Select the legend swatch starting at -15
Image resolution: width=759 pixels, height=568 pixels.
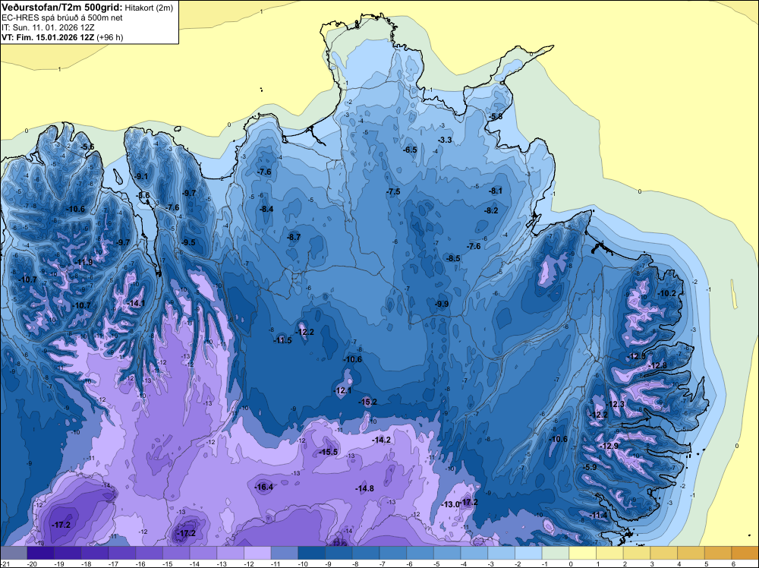coord(176,553)
